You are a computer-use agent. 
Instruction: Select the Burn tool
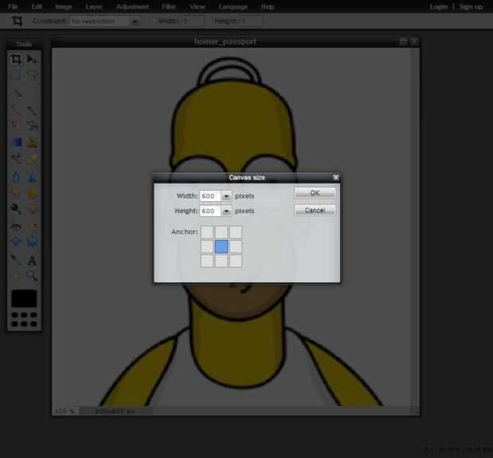[32, 209]
